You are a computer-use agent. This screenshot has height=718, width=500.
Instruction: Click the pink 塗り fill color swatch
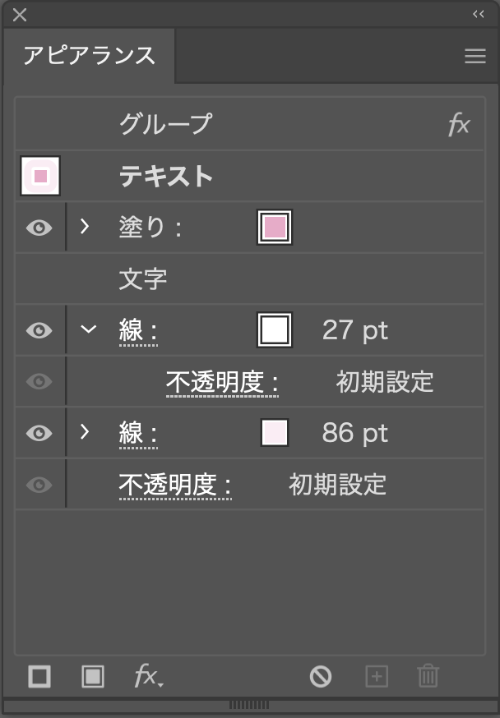pos(274,228)
